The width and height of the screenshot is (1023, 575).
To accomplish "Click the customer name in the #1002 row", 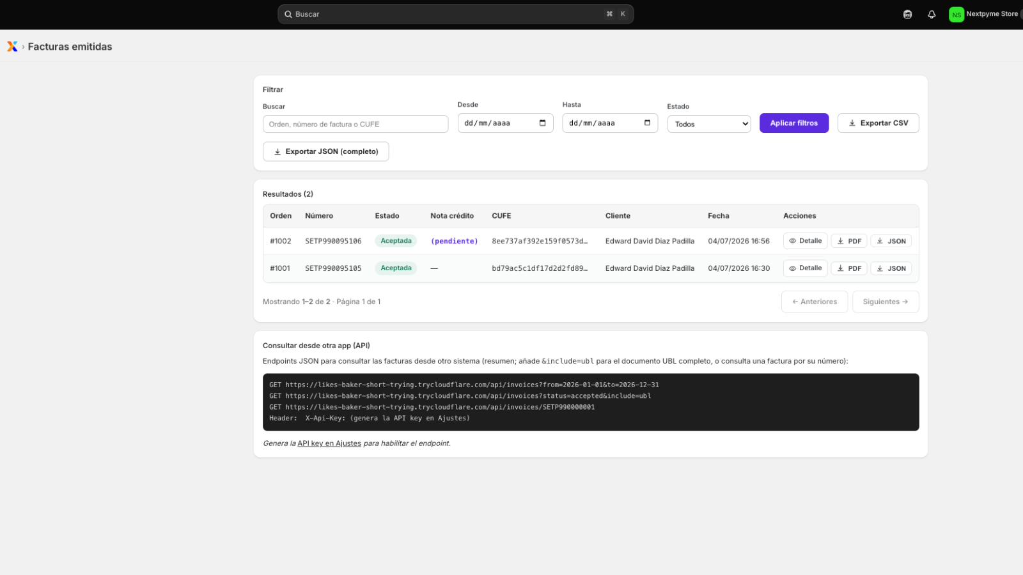I will (x=650, y=241).
